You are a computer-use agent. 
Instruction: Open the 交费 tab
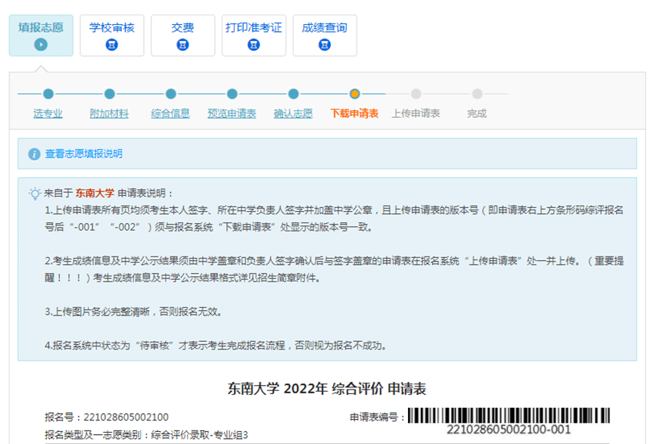pyautogui.click(x=182, y=36)
